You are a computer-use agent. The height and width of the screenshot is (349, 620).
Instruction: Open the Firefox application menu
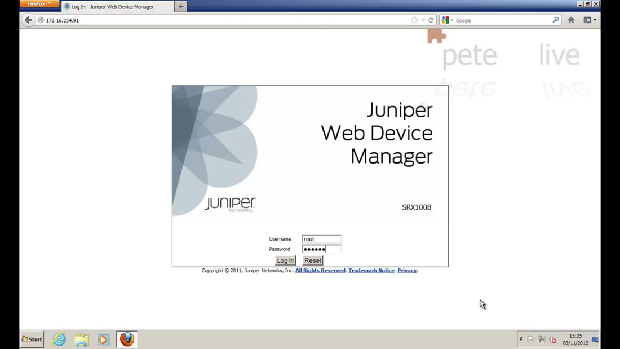(39, 3)
